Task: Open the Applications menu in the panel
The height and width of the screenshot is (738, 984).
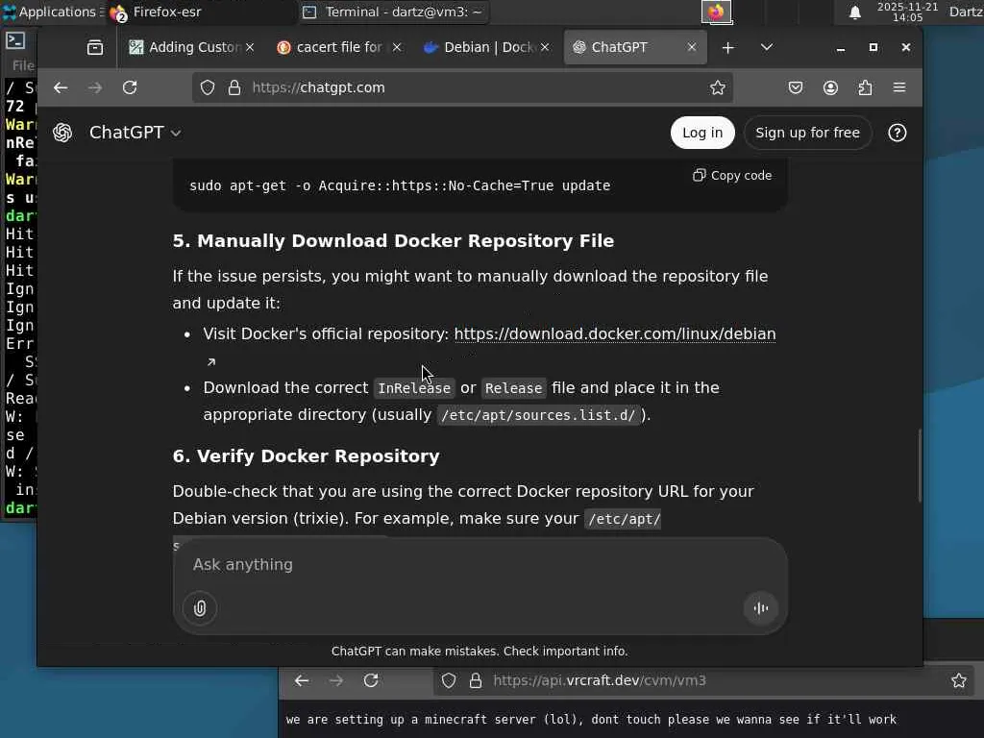Action: point(52,12)
